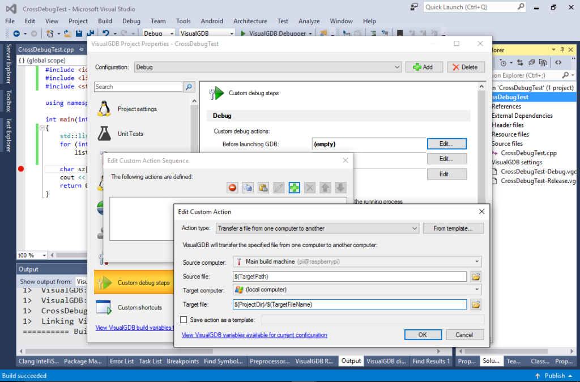Viewport: 580px width, 382px height.
Task: Copy the selected custom action
Action: coord(248,187)
